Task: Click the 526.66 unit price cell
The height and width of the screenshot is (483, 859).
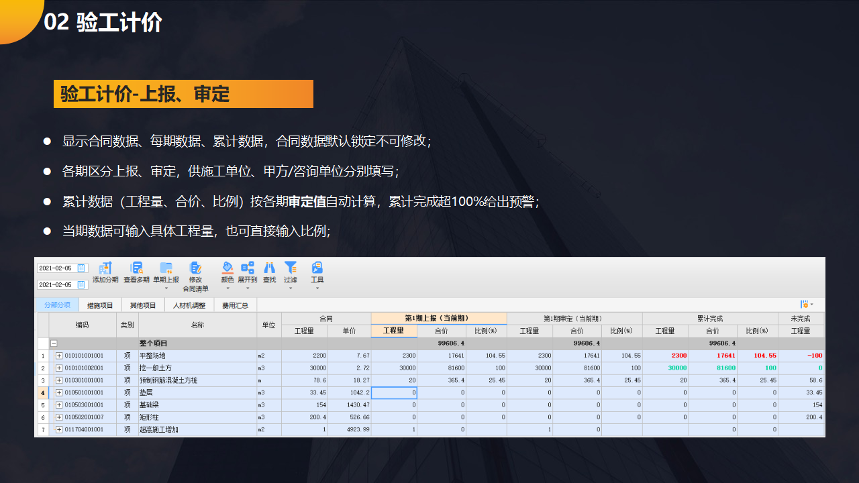Action: click(x=349, y=417)
